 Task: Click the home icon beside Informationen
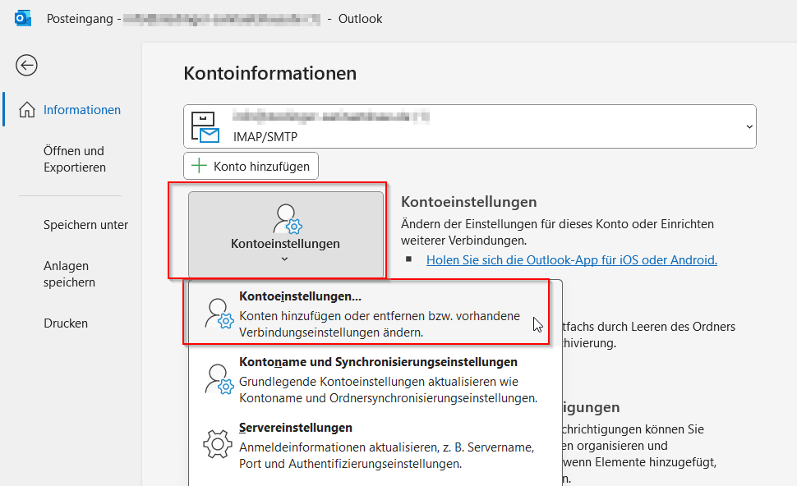[27, 110]
